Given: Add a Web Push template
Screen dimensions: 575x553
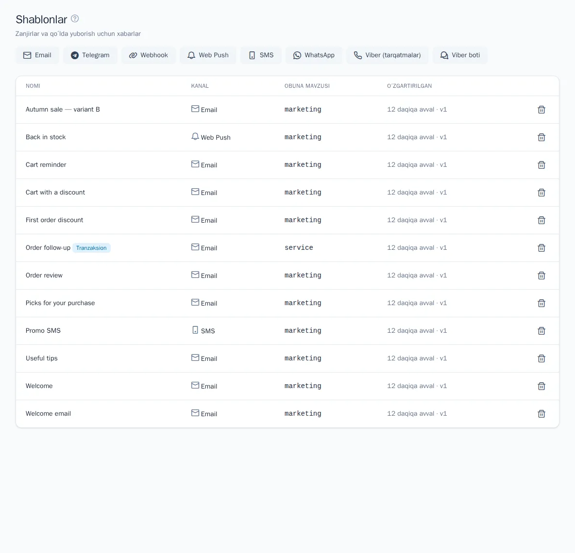Looking at the screenshot, I should (208, 55).
